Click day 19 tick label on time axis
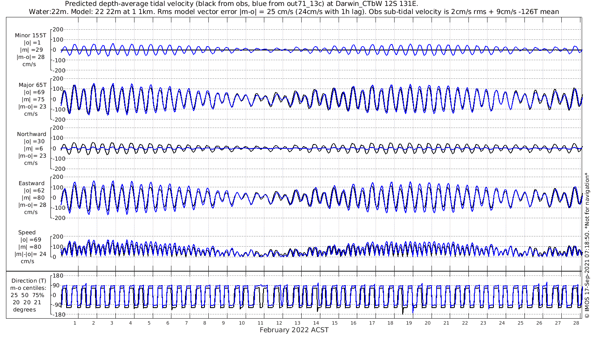This screenshot has height=339, width=594. pos(409,323)
